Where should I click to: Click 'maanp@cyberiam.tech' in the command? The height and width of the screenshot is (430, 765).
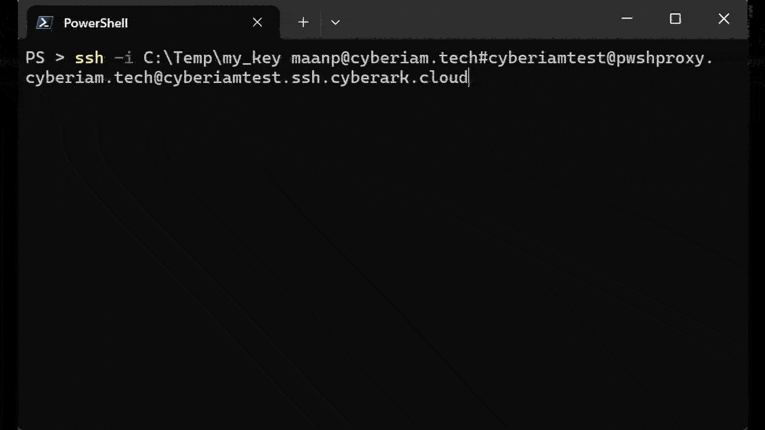[384, 58]
